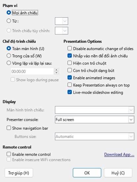This screenshot has height=182, width=137.
Task: Open the 'Download App ...' link
Action: [119, 154]
